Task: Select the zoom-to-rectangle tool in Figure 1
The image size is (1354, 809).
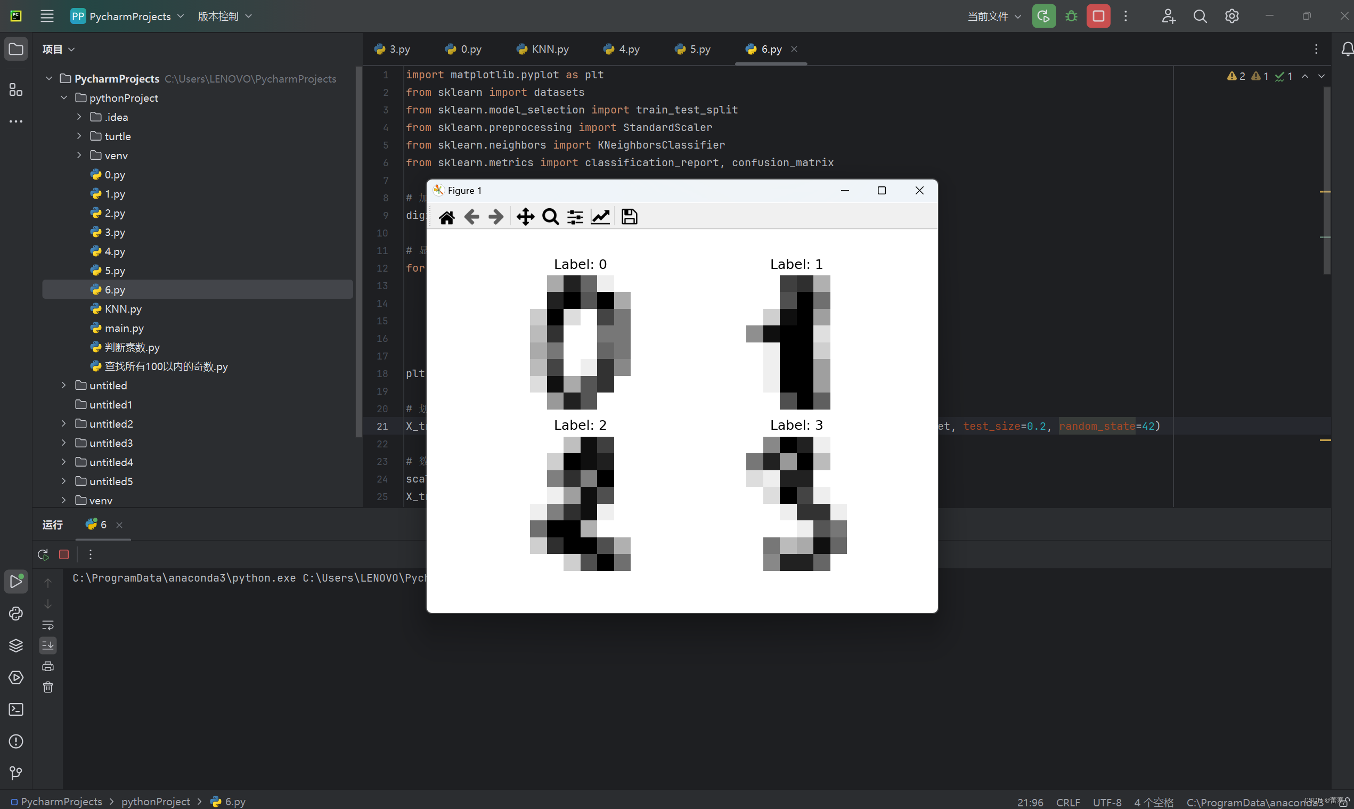Action: click(550, 216)
